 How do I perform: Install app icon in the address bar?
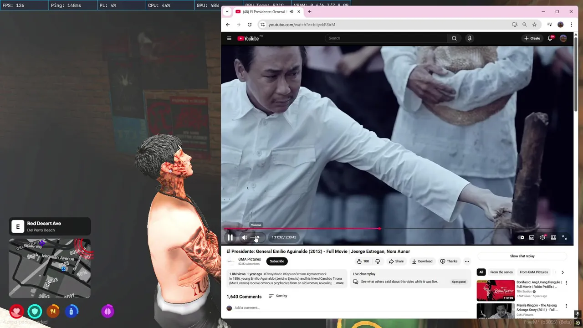point(515,25)
